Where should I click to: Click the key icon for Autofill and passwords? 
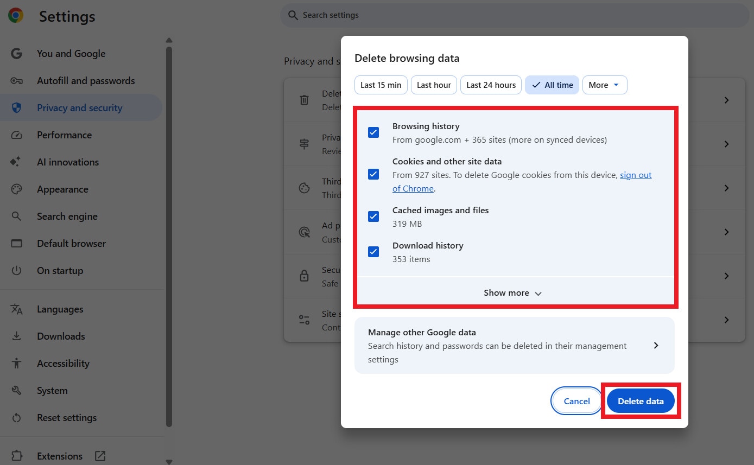(x=16, y=81)
